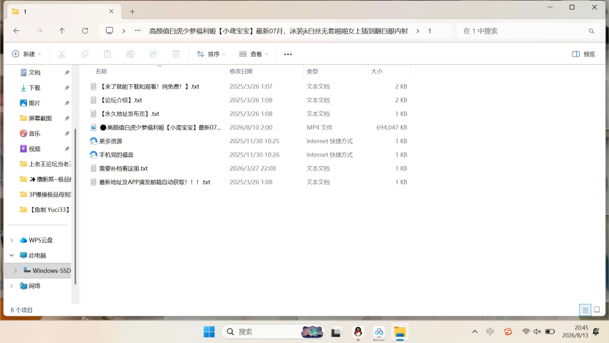This screenshot has width=609, height=343.
Task: Open 视频 in the sidebar
Action: tap(34, 149)
